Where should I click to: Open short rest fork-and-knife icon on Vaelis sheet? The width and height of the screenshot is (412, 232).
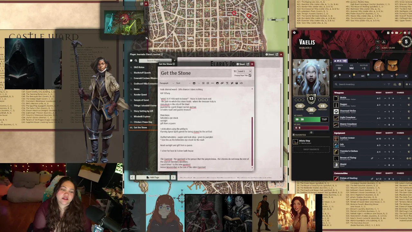tap(378, 42)
